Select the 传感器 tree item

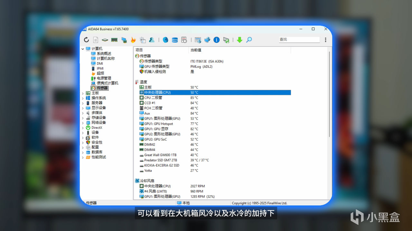(99, 88)
